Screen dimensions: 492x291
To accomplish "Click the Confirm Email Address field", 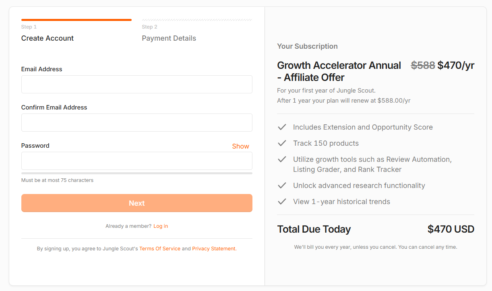I will [136, 123].
